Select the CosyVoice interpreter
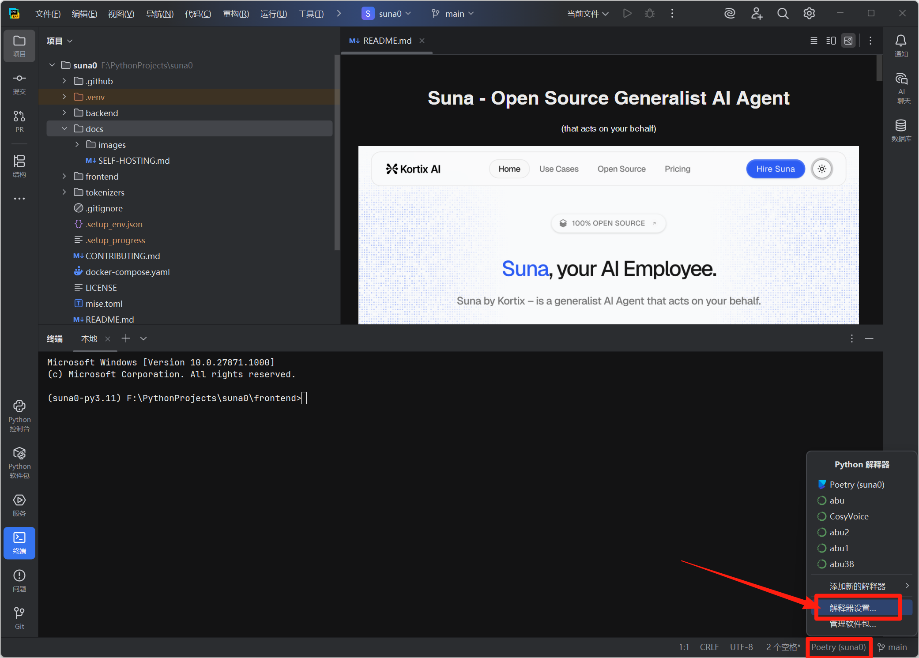The width and height of the screenshot is (919, 658). coord(848,516)
